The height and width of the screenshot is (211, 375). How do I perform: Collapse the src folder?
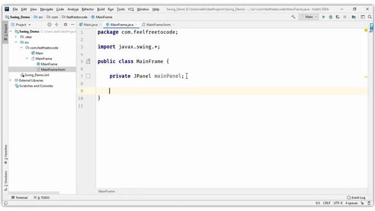point(16,42)
